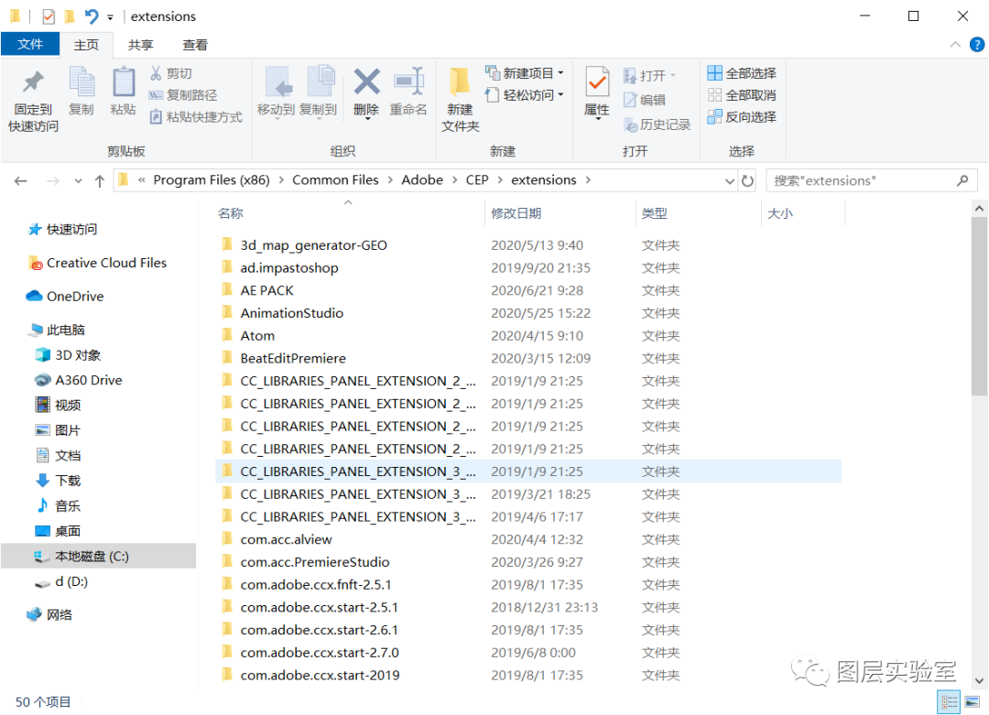This screenshot has height=715, width=989.
Task: Click the chevron after CEP in path
Action: tap(500, 180)
